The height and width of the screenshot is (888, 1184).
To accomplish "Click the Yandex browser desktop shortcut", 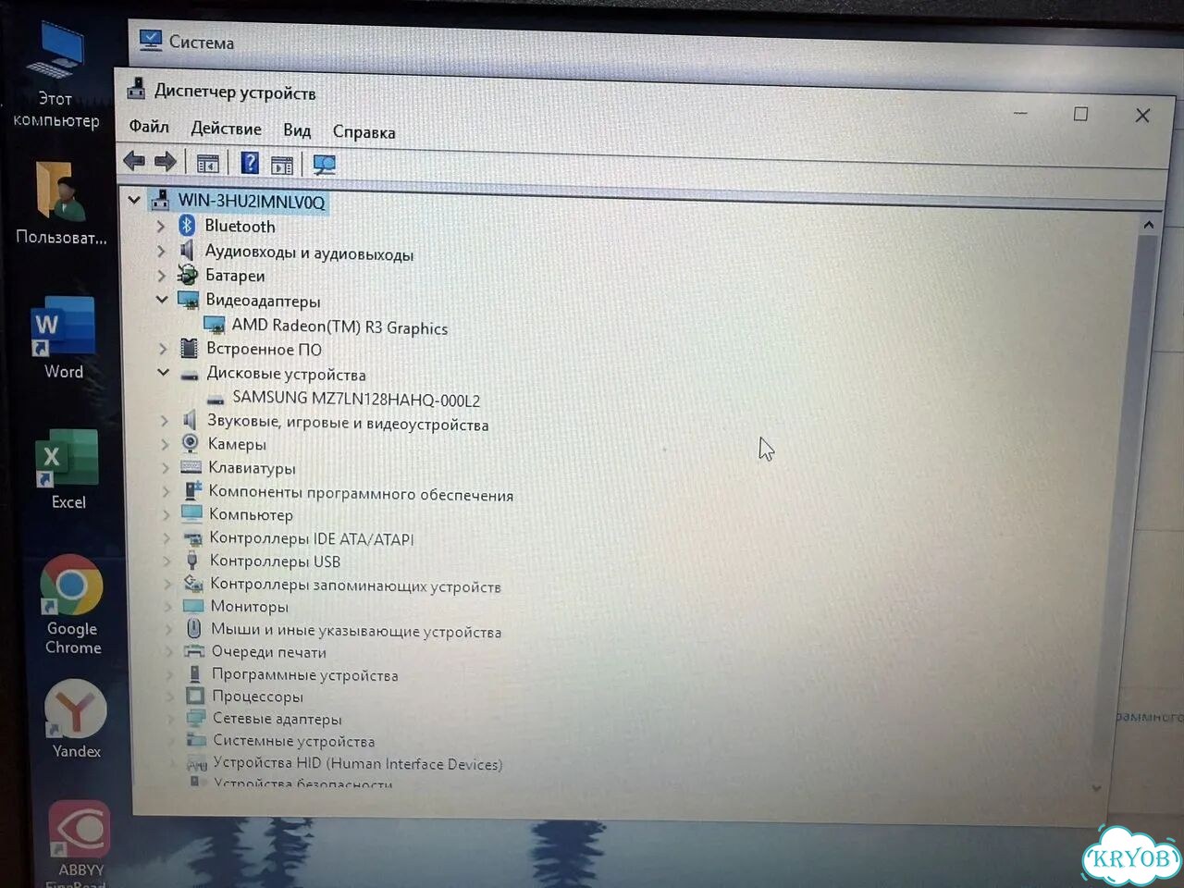I will [76, 720].
